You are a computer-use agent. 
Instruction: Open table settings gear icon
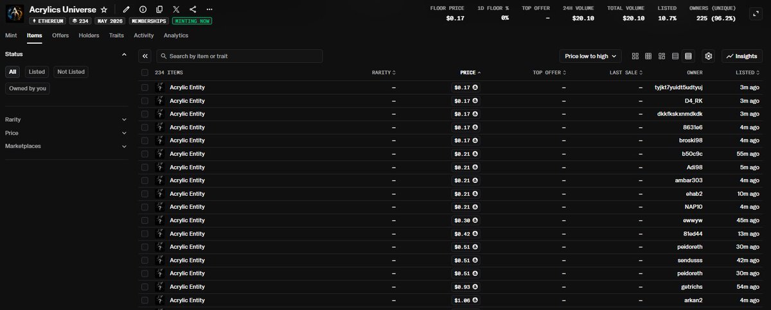[x=708, y=56]
